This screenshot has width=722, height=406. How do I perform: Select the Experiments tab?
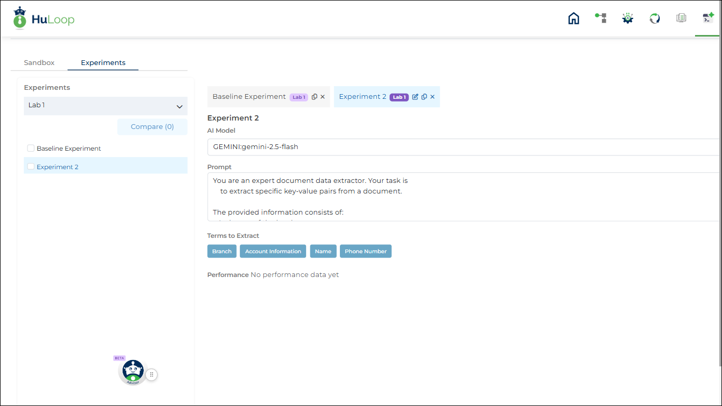(x=103, y=62)
